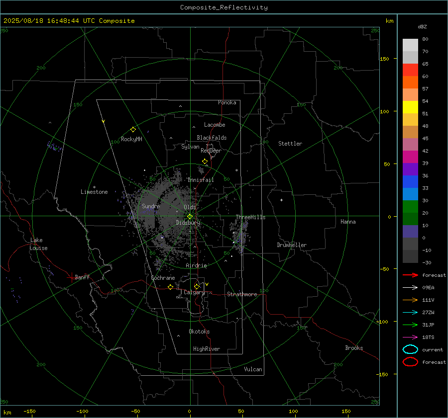This screenshot has height=418, width=448.
Task: Pick the red swatch between 65 and 60 dBZ
Action: (x=410, y=70)
